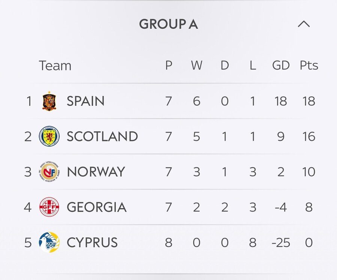Click Cyprus goal difference -25
337x280 pixels.
click(281, 243)
